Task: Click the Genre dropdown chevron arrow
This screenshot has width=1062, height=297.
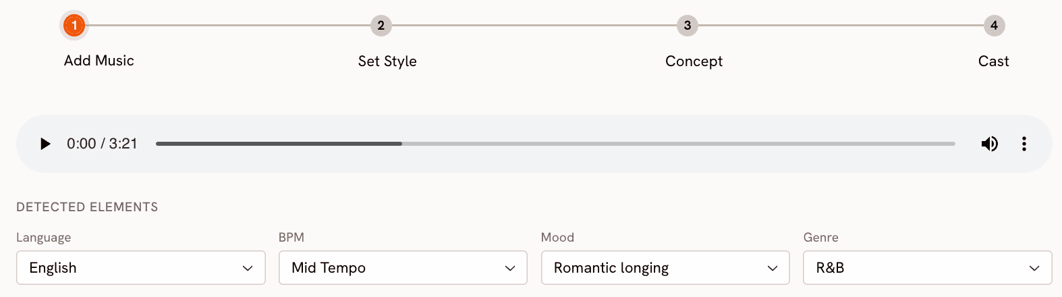Action: 1034,269
